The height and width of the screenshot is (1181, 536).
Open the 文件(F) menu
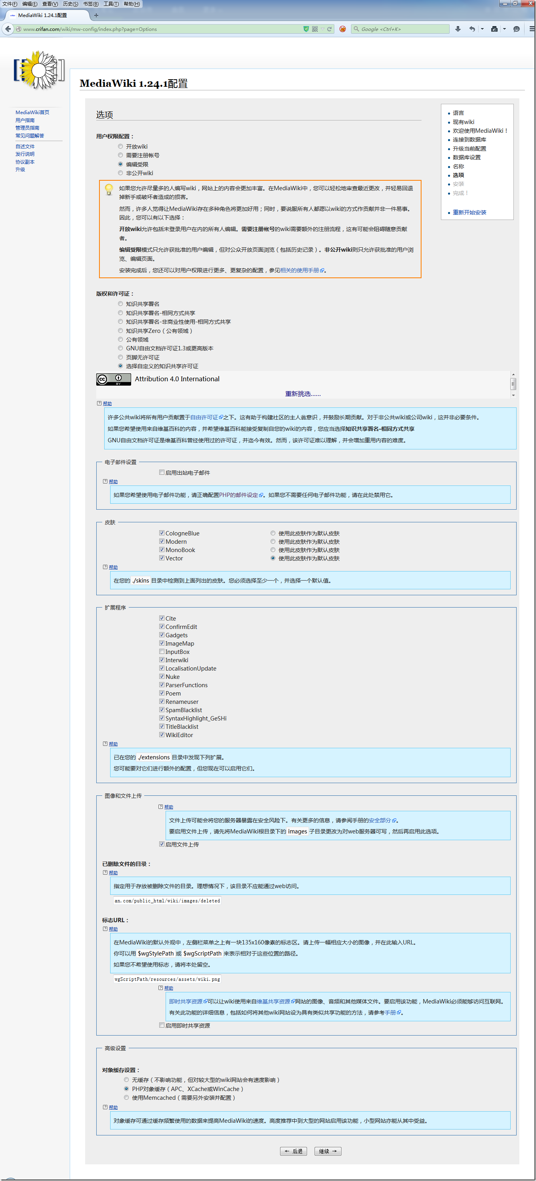[x=10, y=4]
